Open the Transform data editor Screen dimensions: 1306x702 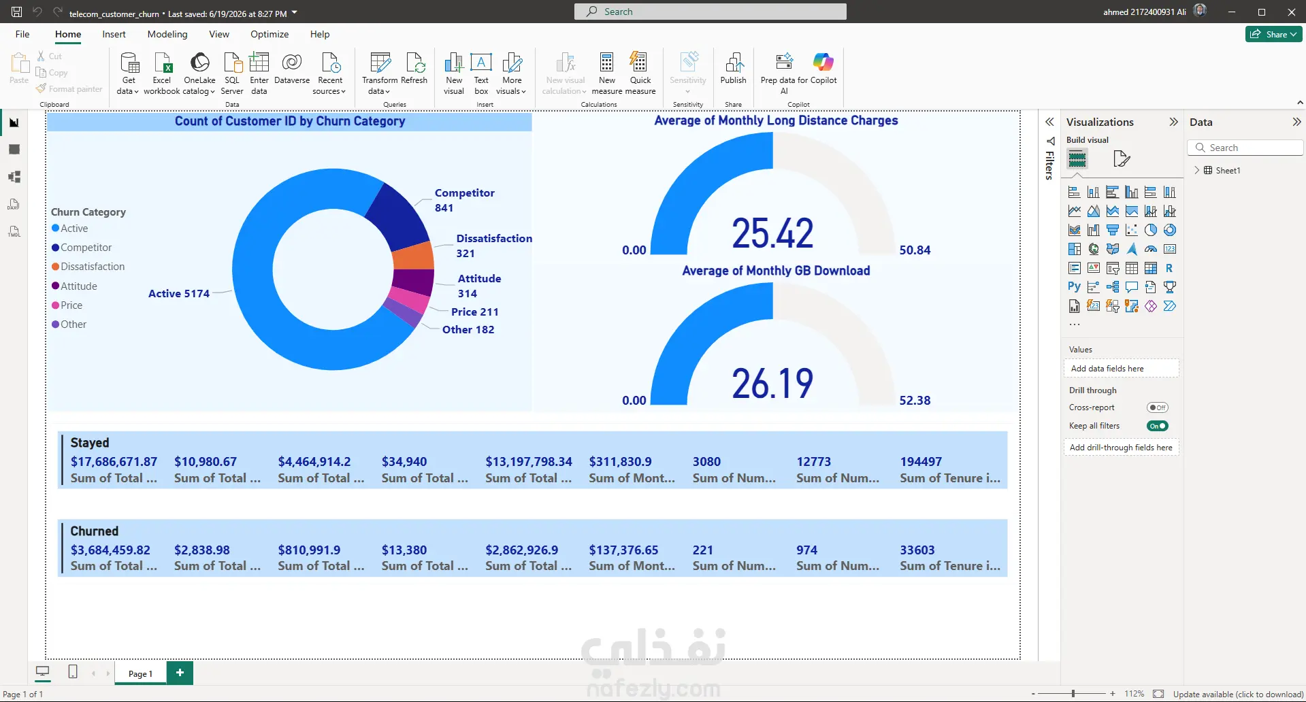379,73
